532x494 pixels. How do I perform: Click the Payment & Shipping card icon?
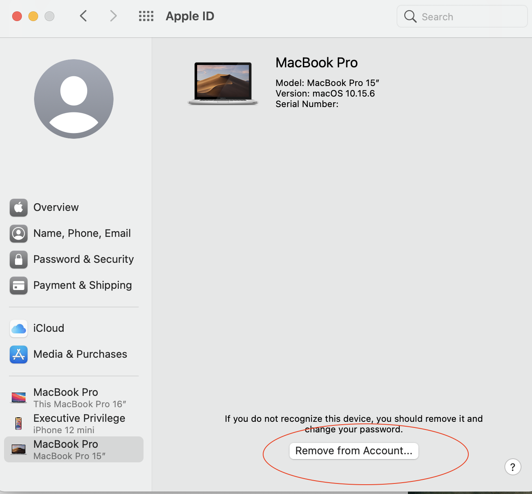pyautogui.click(x=19, y=286)
